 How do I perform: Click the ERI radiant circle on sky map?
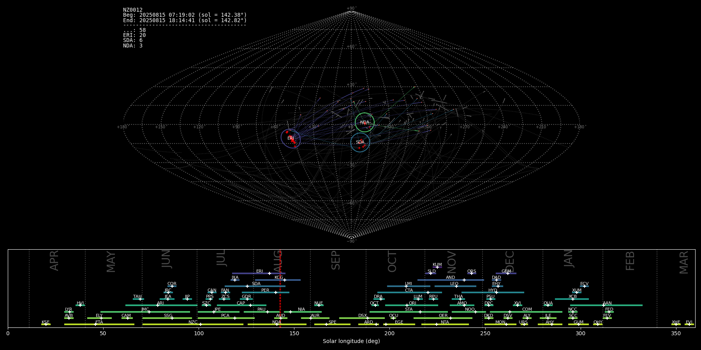[x=291, y=138]
